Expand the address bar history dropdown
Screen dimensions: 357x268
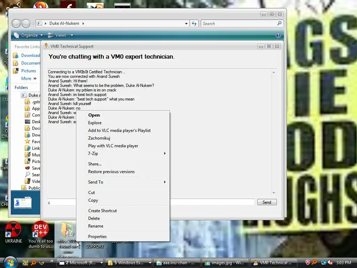coord(186,23)
